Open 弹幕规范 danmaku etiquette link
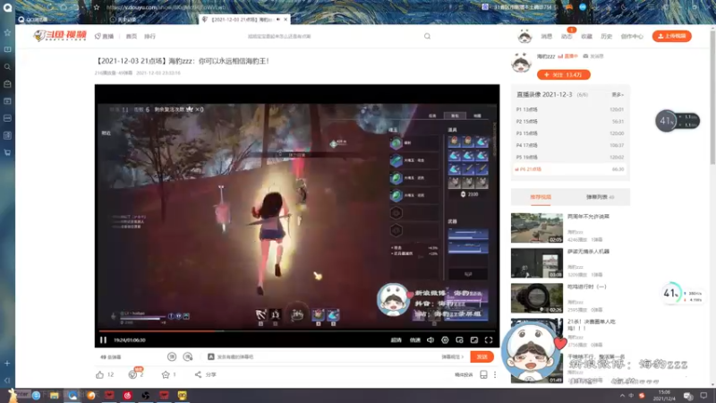The image size is (716, 403). 452,356
